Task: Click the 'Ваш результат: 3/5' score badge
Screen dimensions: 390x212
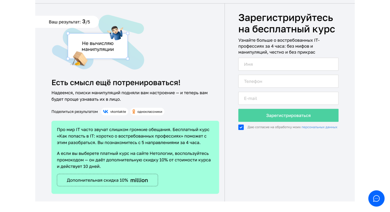Action: [69, 22]
